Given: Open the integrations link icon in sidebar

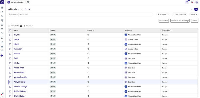Looking at the screenshot, I should (x=2, y=51).
